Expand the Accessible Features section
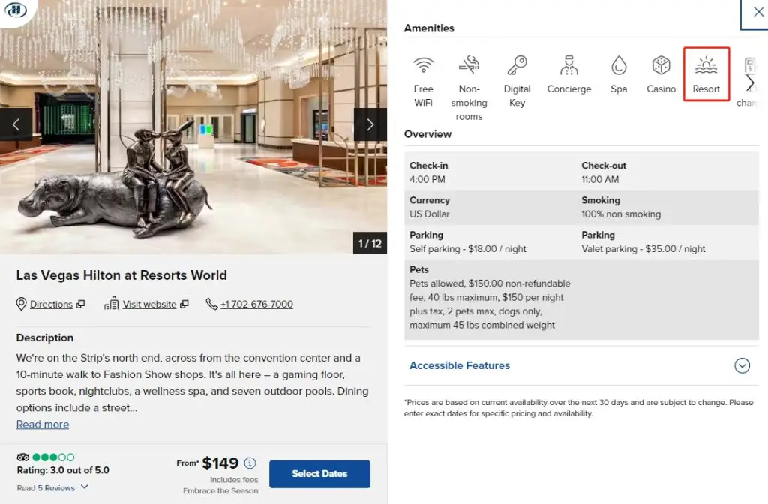This screenshot has height=504, width=768. [x=742, y=365]
